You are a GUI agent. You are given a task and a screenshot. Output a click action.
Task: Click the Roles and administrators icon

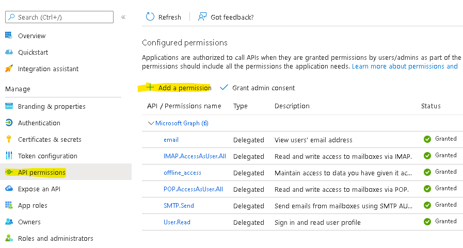click(x=9, y=238)
